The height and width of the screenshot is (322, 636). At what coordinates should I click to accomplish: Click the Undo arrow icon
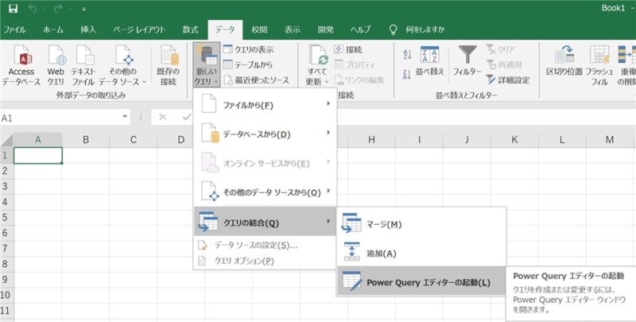coord(33,9)
